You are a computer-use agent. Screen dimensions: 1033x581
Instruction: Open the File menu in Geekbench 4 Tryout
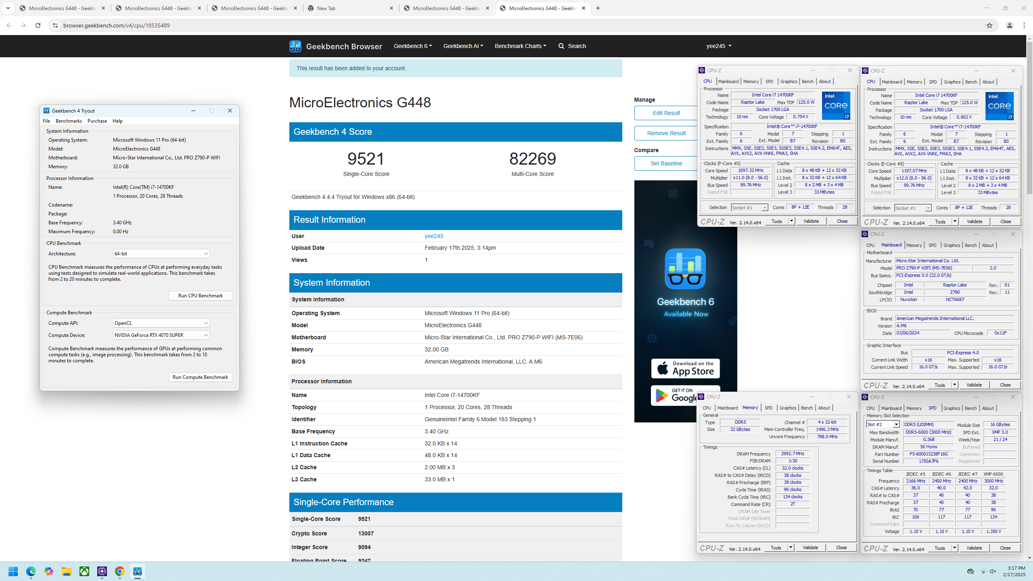click(46, 121)
